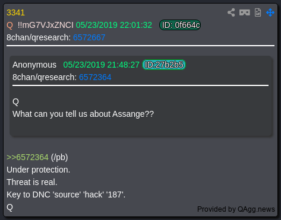
Task: Click the save as image file icon
Action: tap(258, 12)
